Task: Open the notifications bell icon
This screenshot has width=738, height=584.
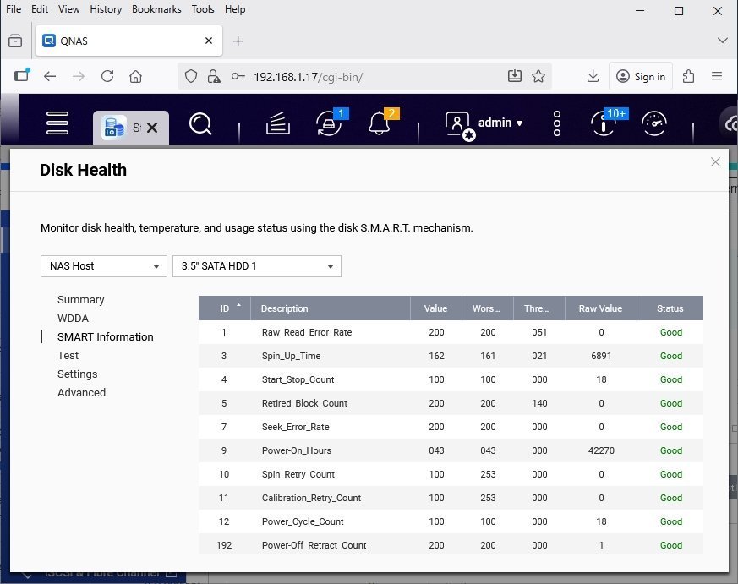Action: [380, 123]
